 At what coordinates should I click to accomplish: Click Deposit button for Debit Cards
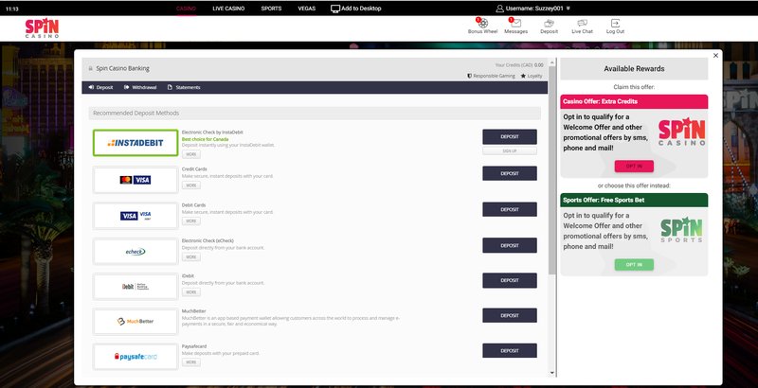click(x=510, y=209)
